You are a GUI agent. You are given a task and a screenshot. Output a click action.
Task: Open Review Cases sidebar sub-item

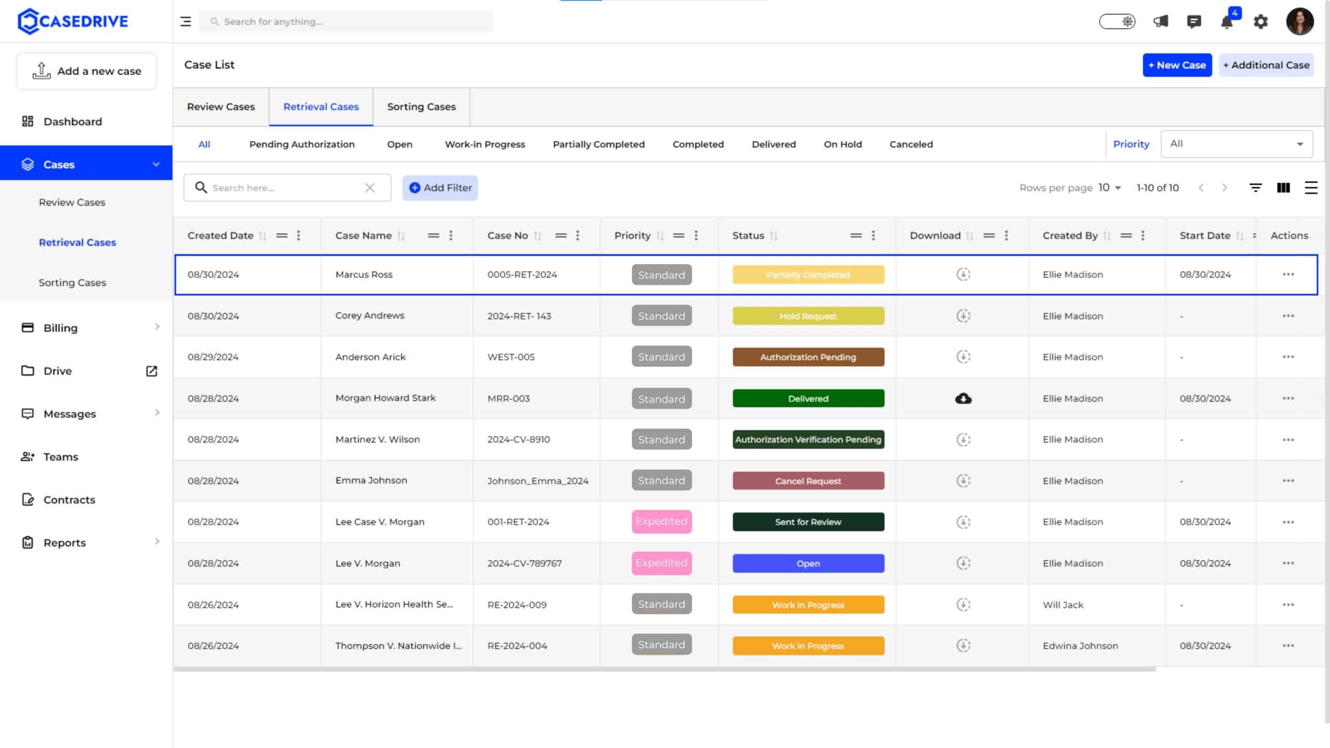[72, 202]
